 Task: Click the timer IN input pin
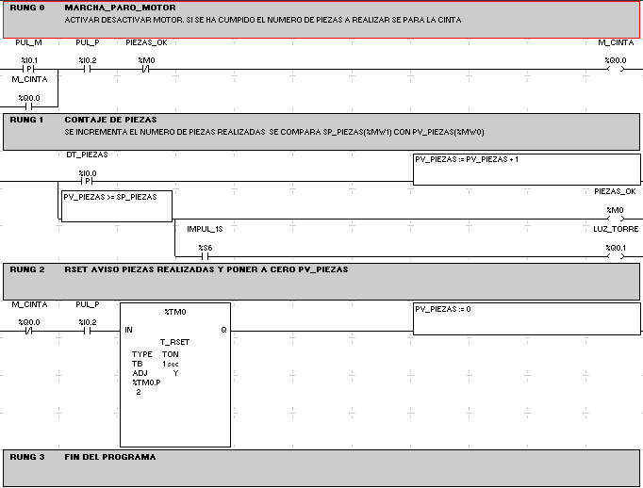[x=128, y=330]
